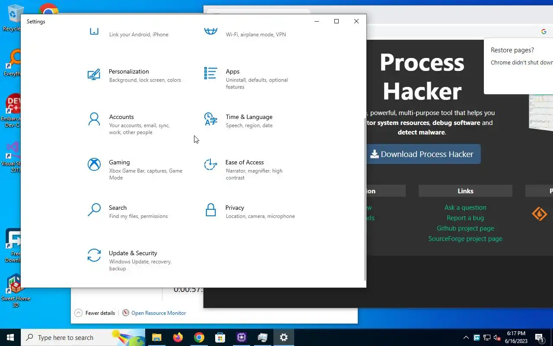
Task: Click the Ease of Access title
Action: pos(245,162)
